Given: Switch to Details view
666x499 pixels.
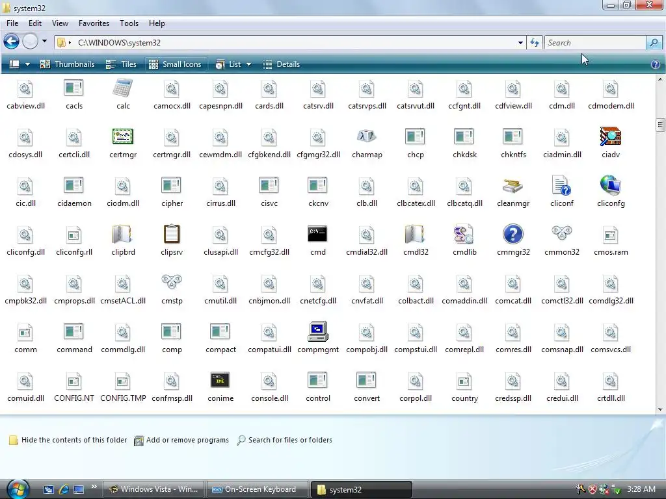Looking at the screenshot, I should pos(281,64).
